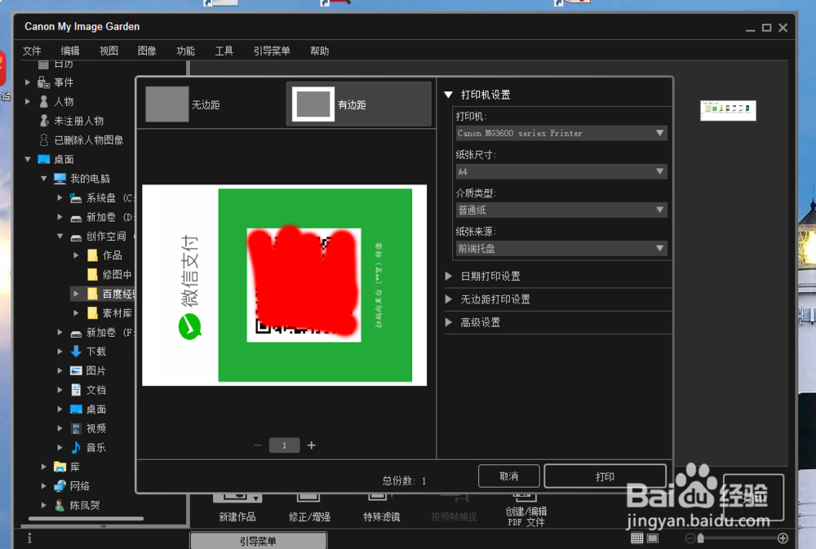Click the 素材库 folder icon
The width and height of the screenshot is (816, 549).
[x=92, y=312]
